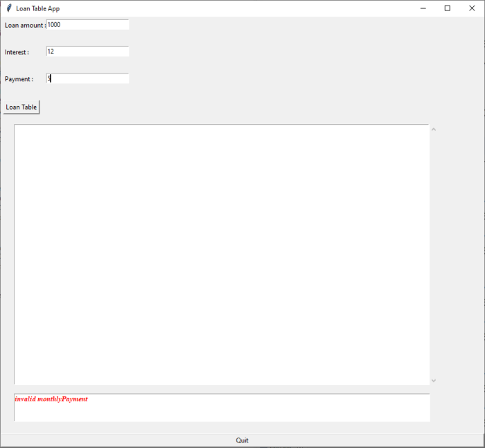Click the red 'invalid monthlyPayment' error text
The height and width of the screenshot is (448, 485).
pyautogui.click(x=51, y=399)
